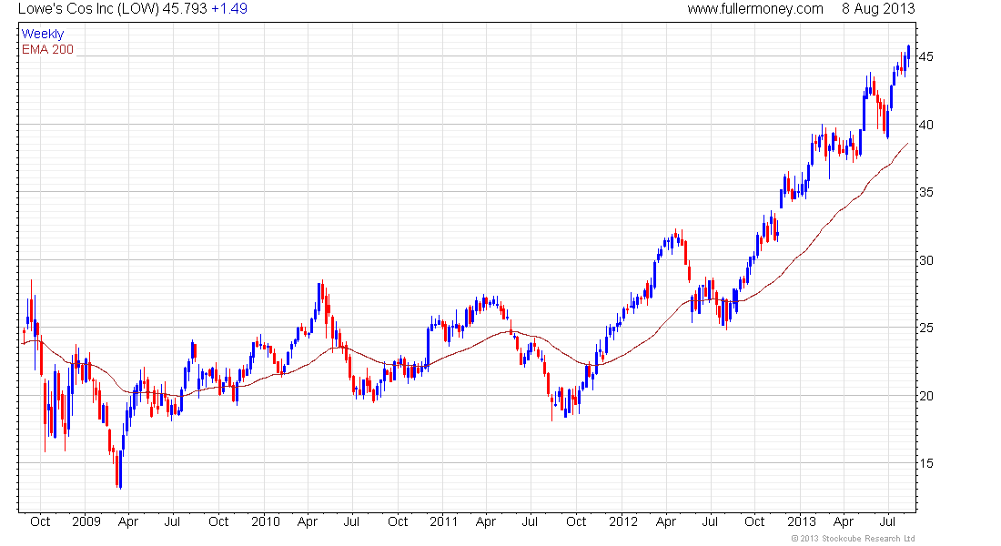
Task: Click the 25 price axis label
Action: [x=925, y=328]
